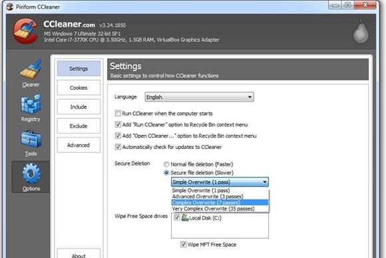Image resolution: width=386 pixels, height=258 pixels.
Task: Open the Advanced options tab
Action: 79,145
